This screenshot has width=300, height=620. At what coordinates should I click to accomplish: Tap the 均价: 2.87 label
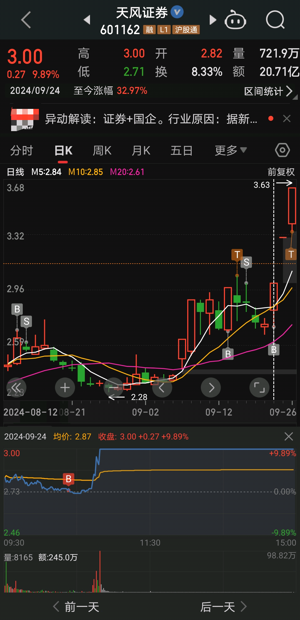(72, 436)
